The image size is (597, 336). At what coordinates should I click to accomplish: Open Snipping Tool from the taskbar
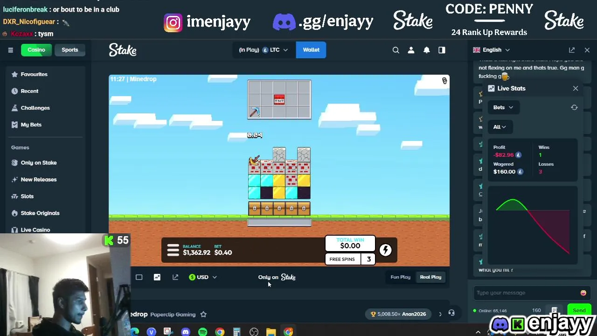[168, 332]
